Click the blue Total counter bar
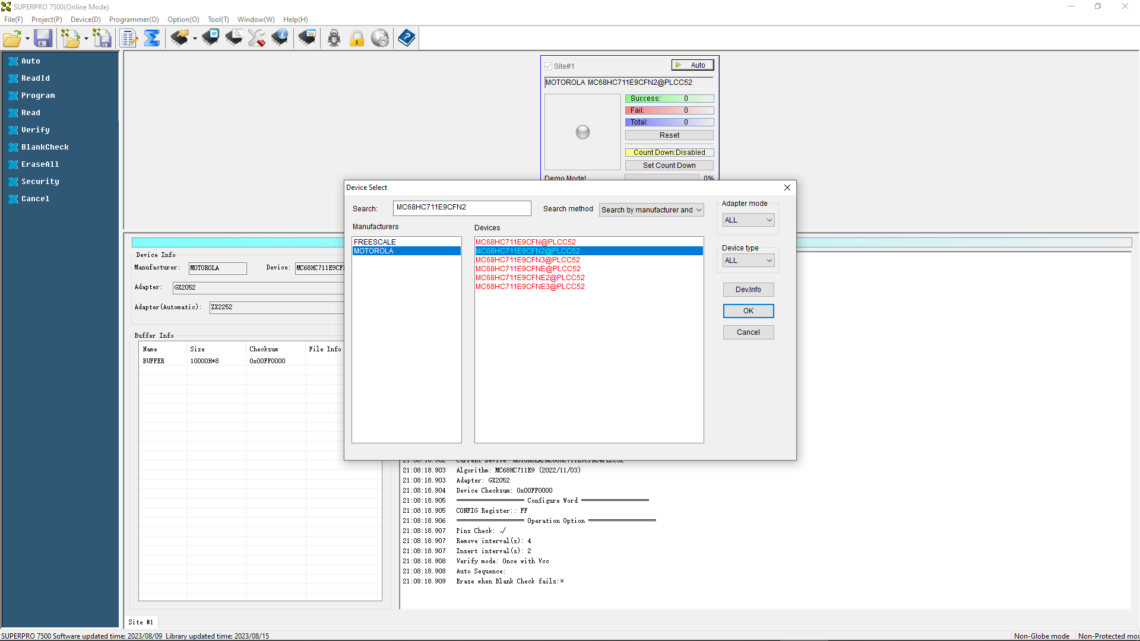Viewport: 1140px width, 641px height. [669, 122]
